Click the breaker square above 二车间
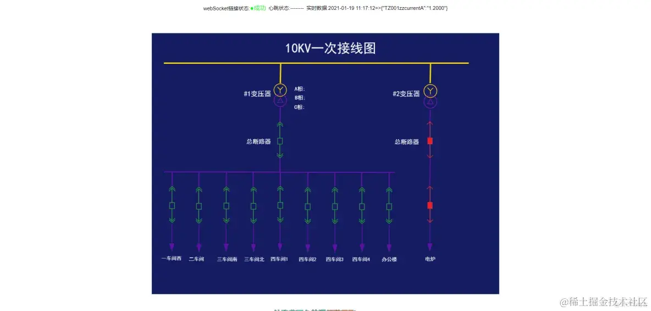The height and width of the screenshot is (311, 651). (x=199, y=206)
